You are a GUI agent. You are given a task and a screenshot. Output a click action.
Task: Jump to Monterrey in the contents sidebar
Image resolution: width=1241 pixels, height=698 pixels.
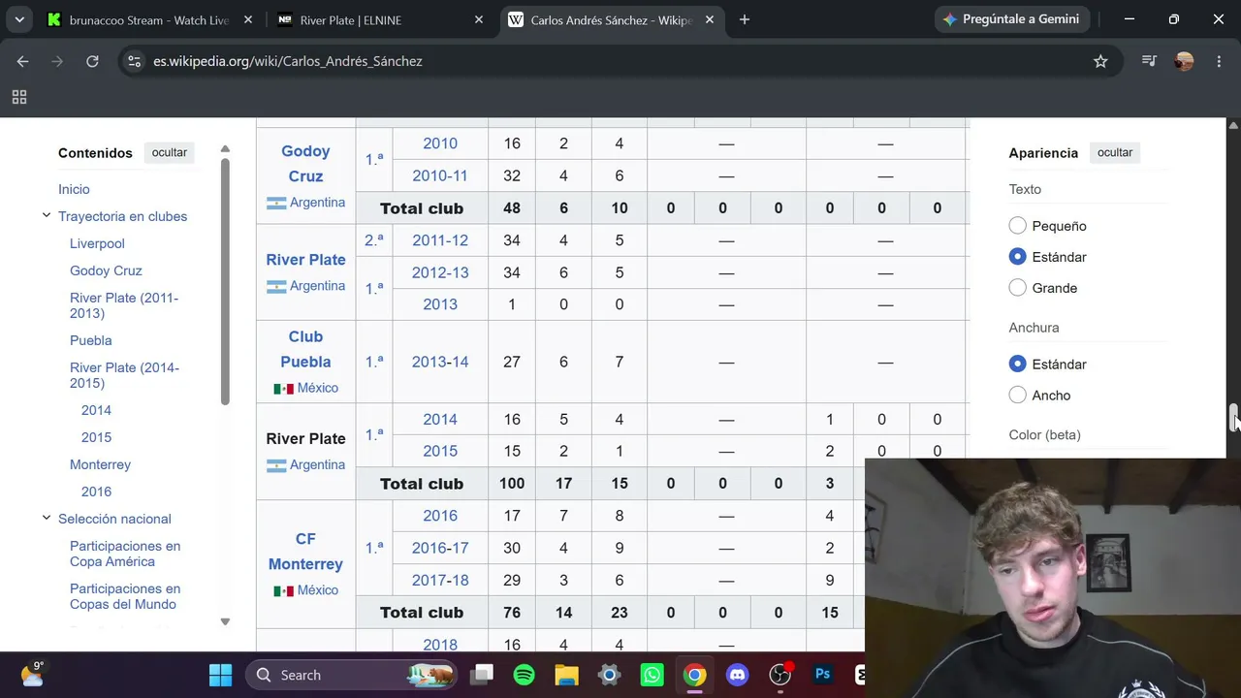[x=100, y=464]
